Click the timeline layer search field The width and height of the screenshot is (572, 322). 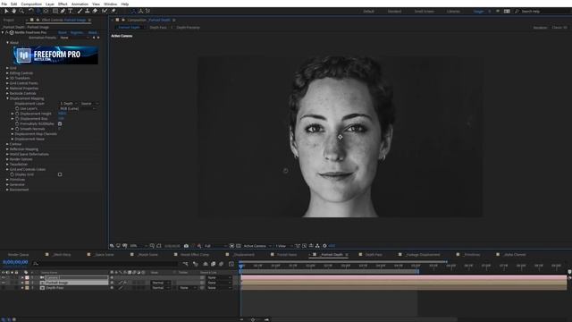coord(105,264)
